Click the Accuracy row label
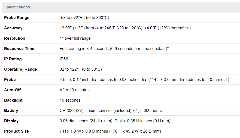 coord(13,28)
